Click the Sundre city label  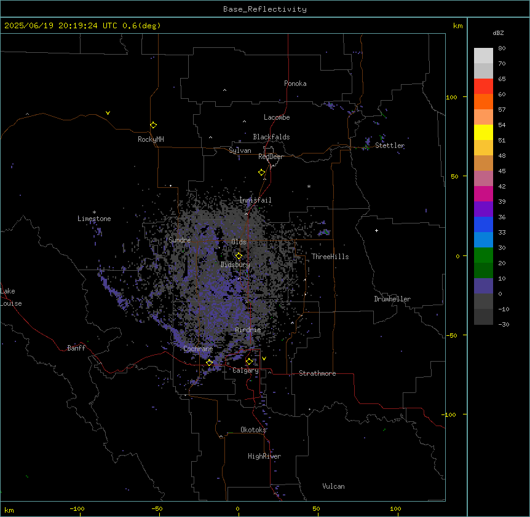coord(180,240)
